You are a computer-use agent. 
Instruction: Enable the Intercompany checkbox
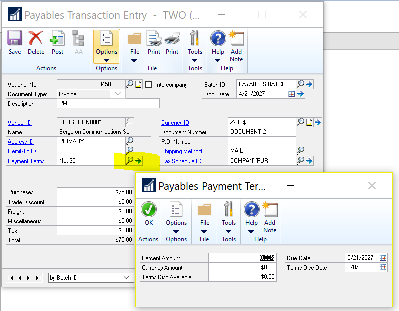149,84
